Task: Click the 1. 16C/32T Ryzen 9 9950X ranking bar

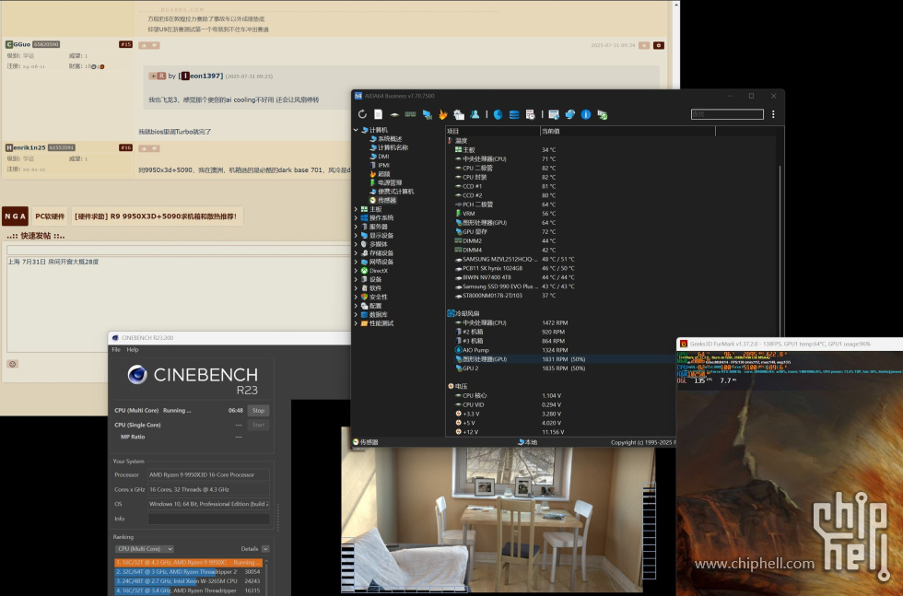Action: click(188, 563)
